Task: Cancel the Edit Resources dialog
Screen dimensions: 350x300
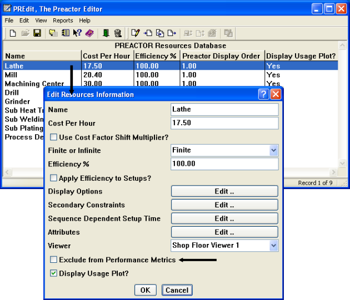Action: [177, 290]
